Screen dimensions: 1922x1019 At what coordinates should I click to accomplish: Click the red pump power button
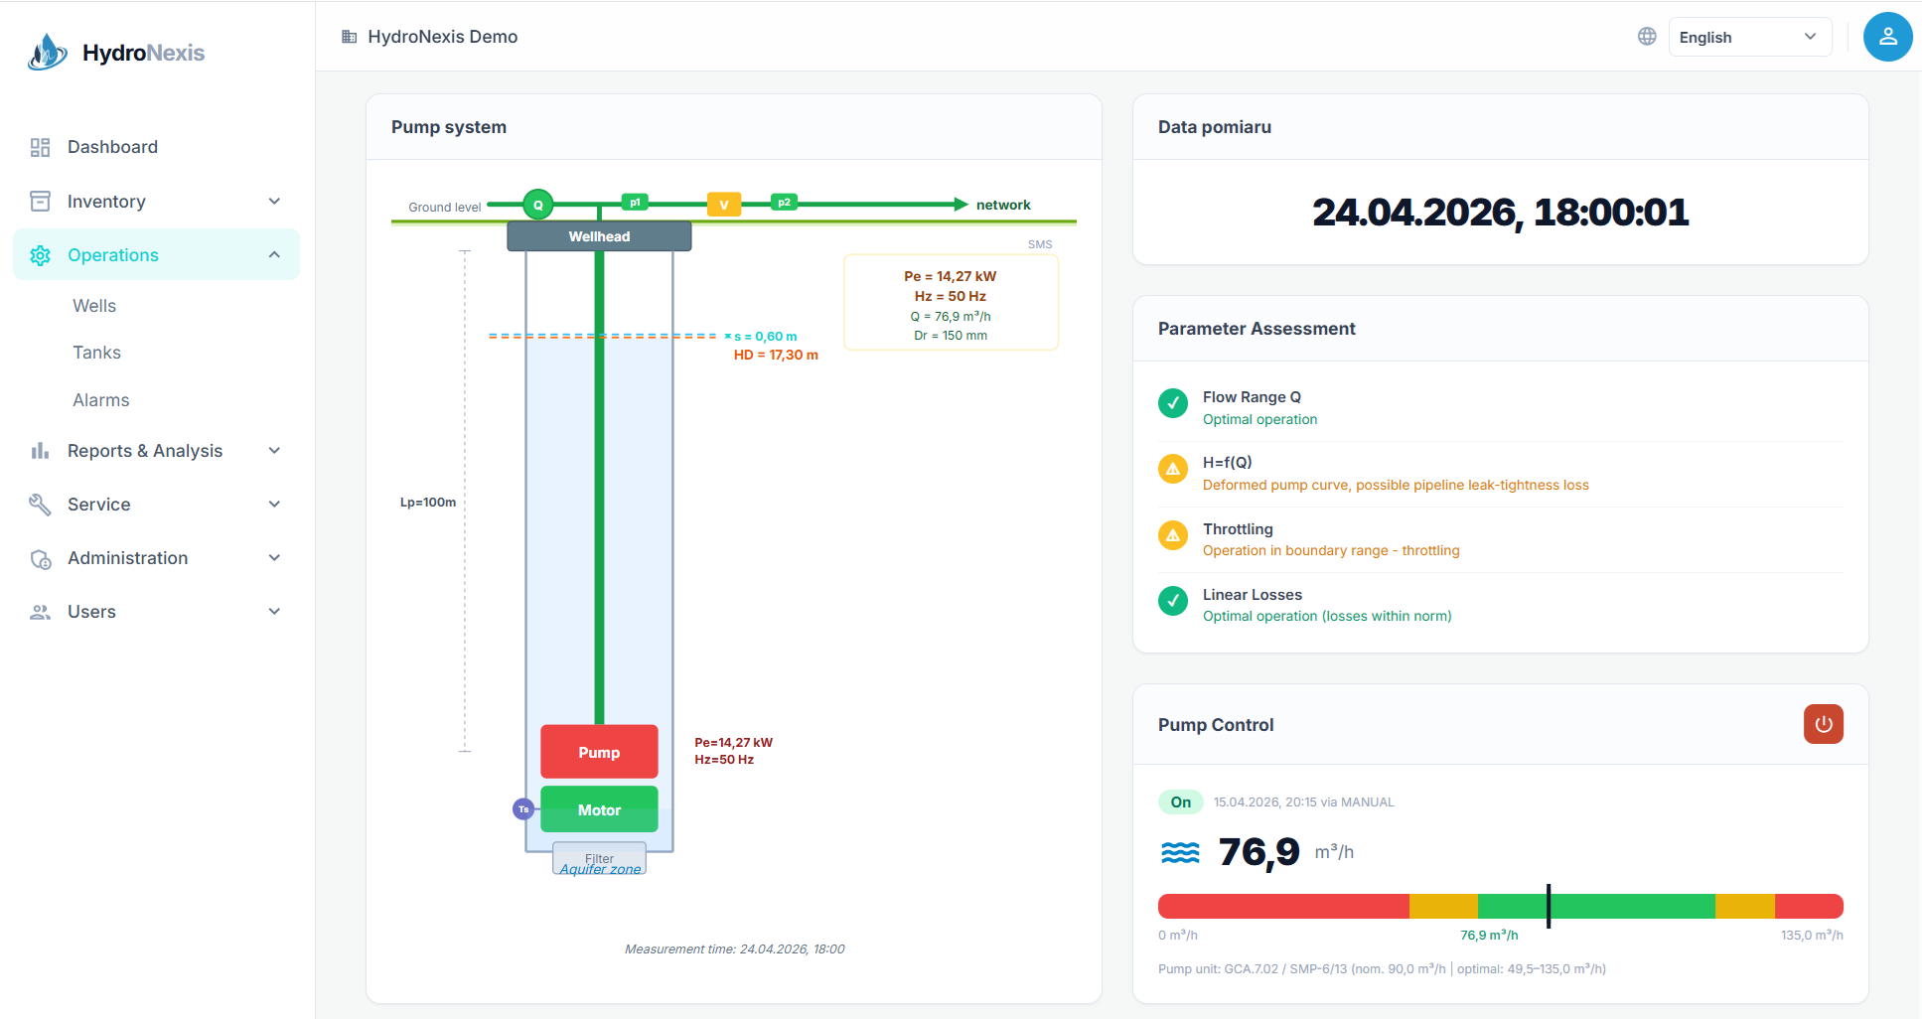pyautogui.click(x=1823, y=724)
